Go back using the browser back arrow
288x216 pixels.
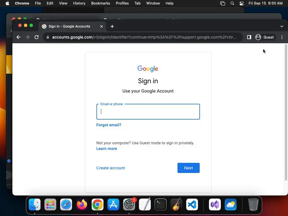19,37
